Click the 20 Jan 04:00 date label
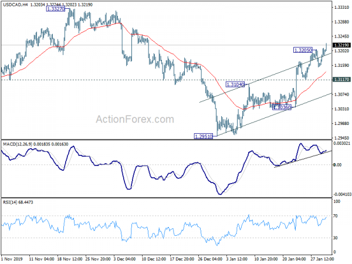The height and width of the screenshot is (264, 352). tap(295, 259)
